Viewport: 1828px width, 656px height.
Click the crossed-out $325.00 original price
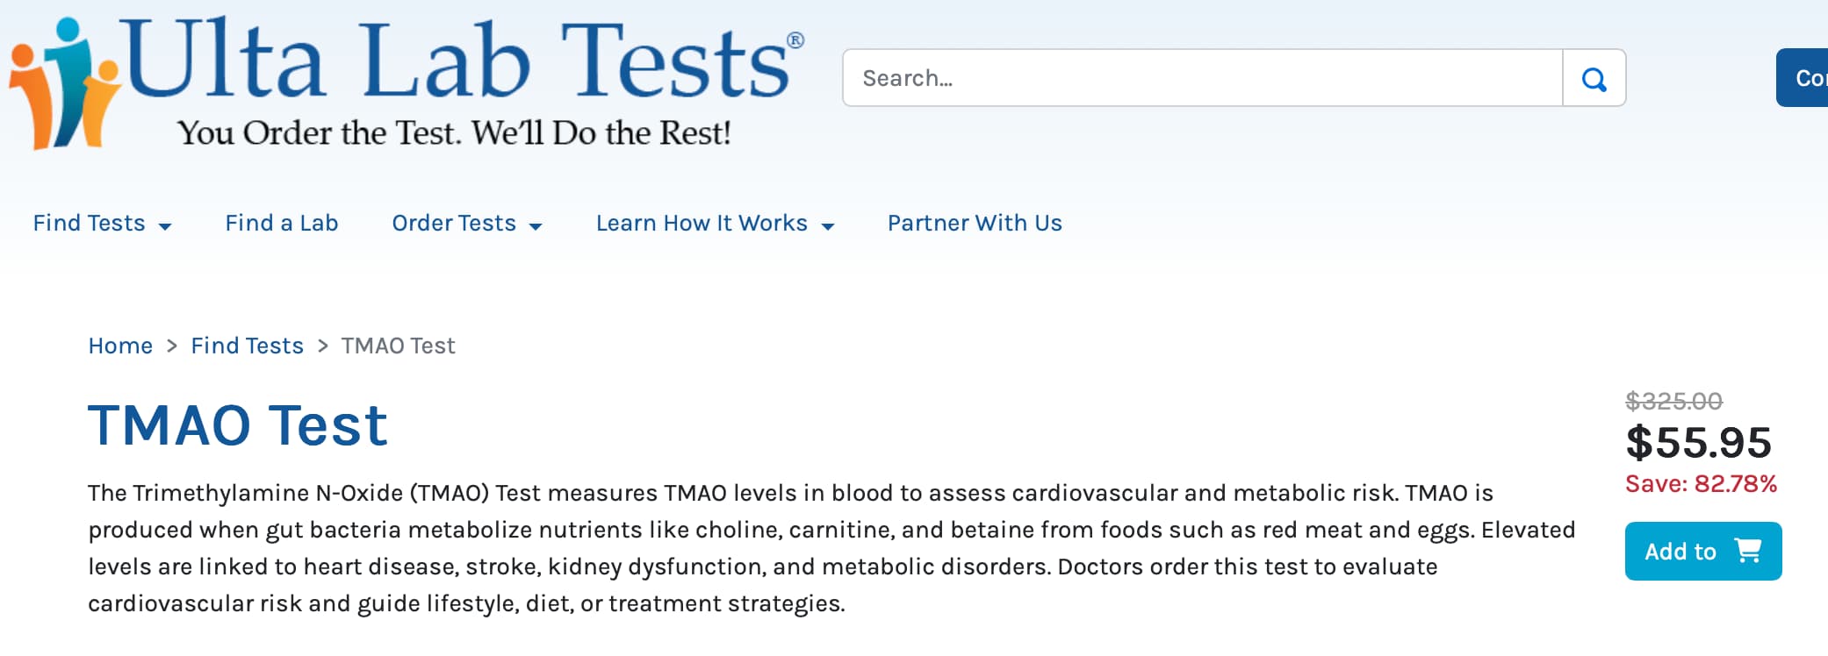pos(1673,401)
